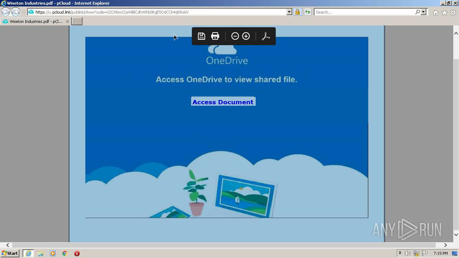This screenshot has height=258, width=459.
Task: Open the Windows Start menu
Action: [10, 253]
